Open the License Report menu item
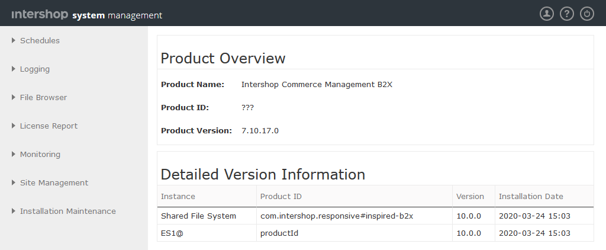 pyautogui.click(x=49, y=126)
